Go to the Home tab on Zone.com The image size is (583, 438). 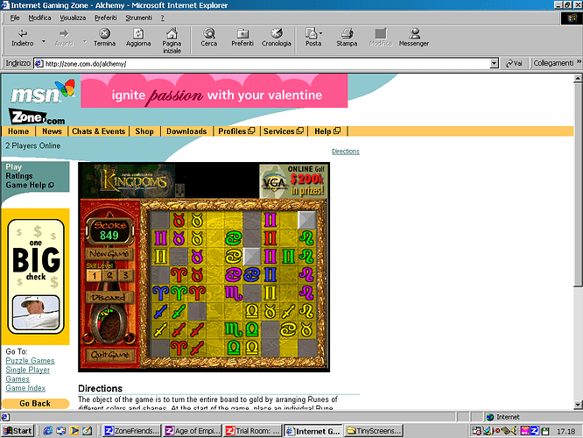(x=18, y=131)
